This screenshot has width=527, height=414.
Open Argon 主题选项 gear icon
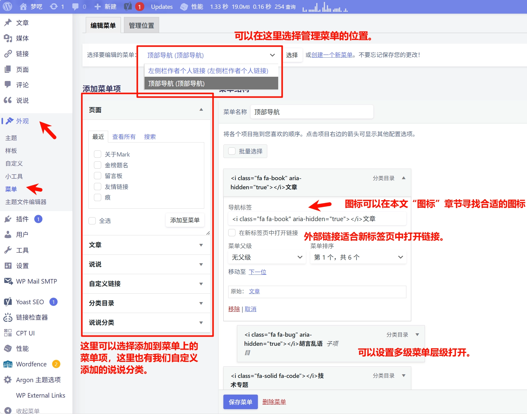pyautogui.click(x=8, y=380)
